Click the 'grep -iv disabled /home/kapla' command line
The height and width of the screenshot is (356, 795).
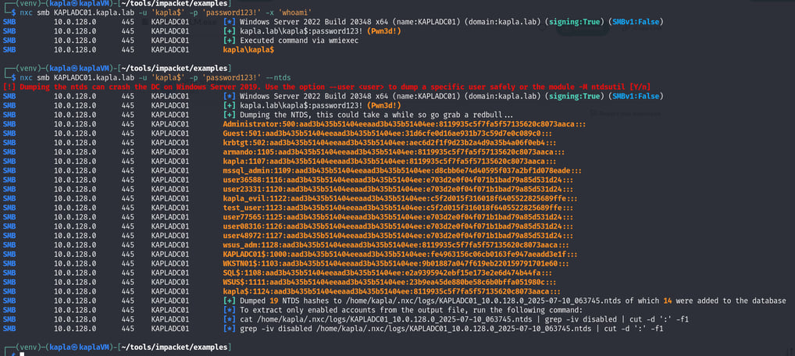tap(443, 329)
